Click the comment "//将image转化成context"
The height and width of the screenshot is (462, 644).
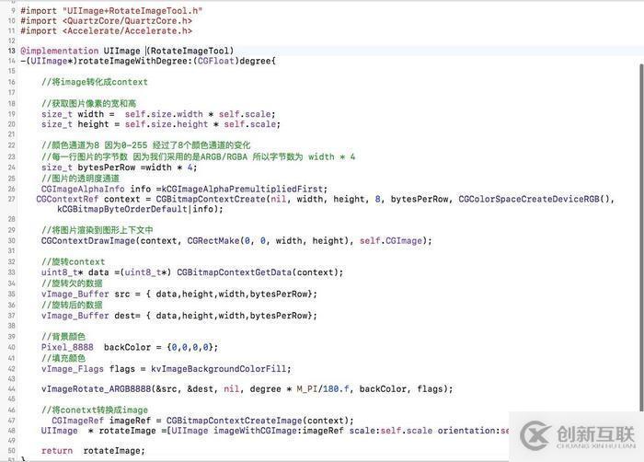pos(94,82)
